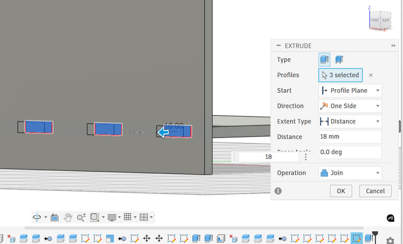The image size is (403, 244).
Task: Click the '3 selected' Profiles selector
Action: click(x=341, y=75)
